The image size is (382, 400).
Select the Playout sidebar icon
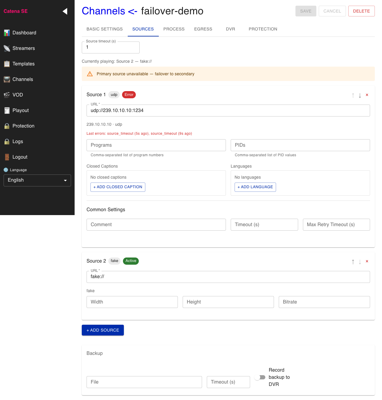point(7,110)
